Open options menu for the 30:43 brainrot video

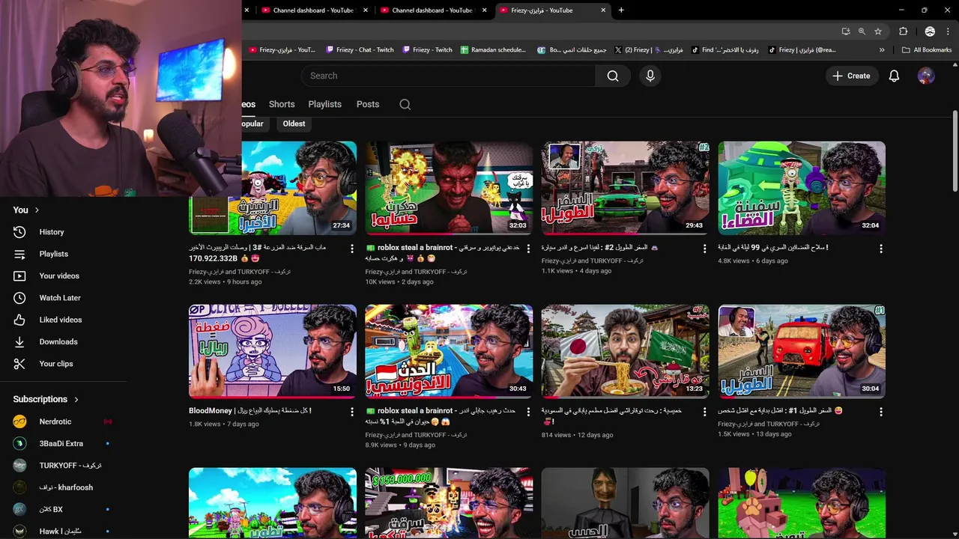(528, 412)
